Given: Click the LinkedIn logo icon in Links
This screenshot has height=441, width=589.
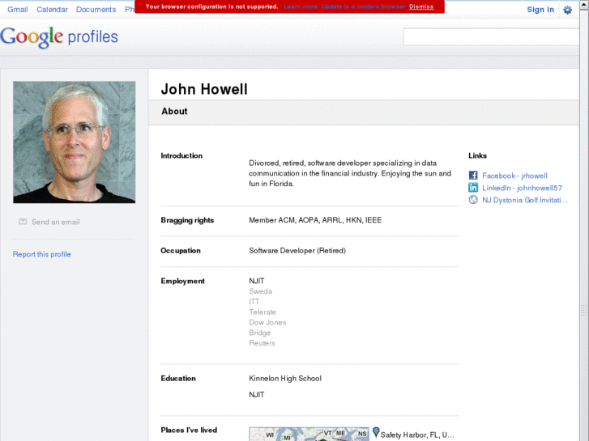Looking at the screenshot, I should click(x=473, y=188).
